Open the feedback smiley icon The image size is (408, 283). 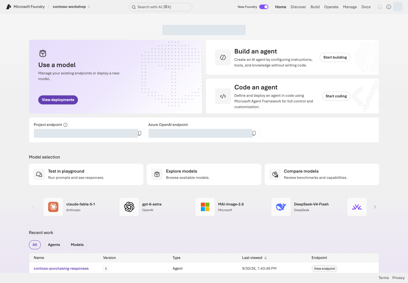point(389,7)
